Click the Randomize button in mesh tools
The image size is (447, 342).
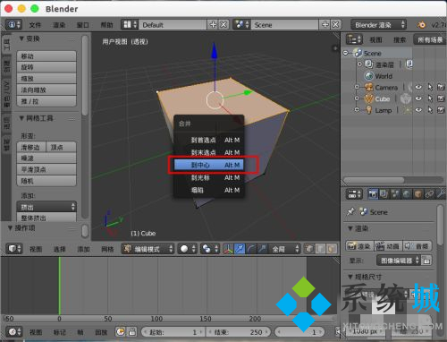click(x=46, y=181)
